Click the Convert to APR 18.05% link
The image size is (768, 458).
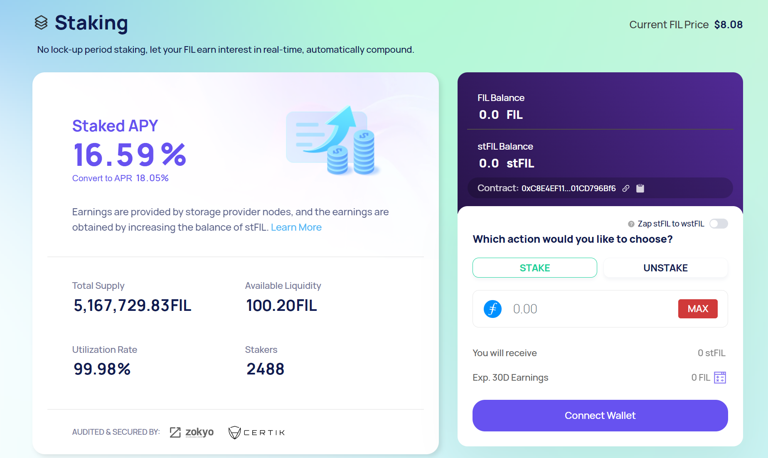(x=121, y=178)
